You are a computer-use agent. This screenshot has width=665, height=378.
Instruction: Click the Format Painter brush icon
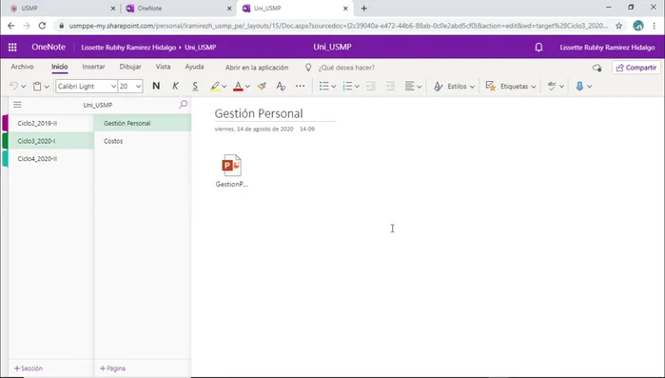(x=262, y=86)
